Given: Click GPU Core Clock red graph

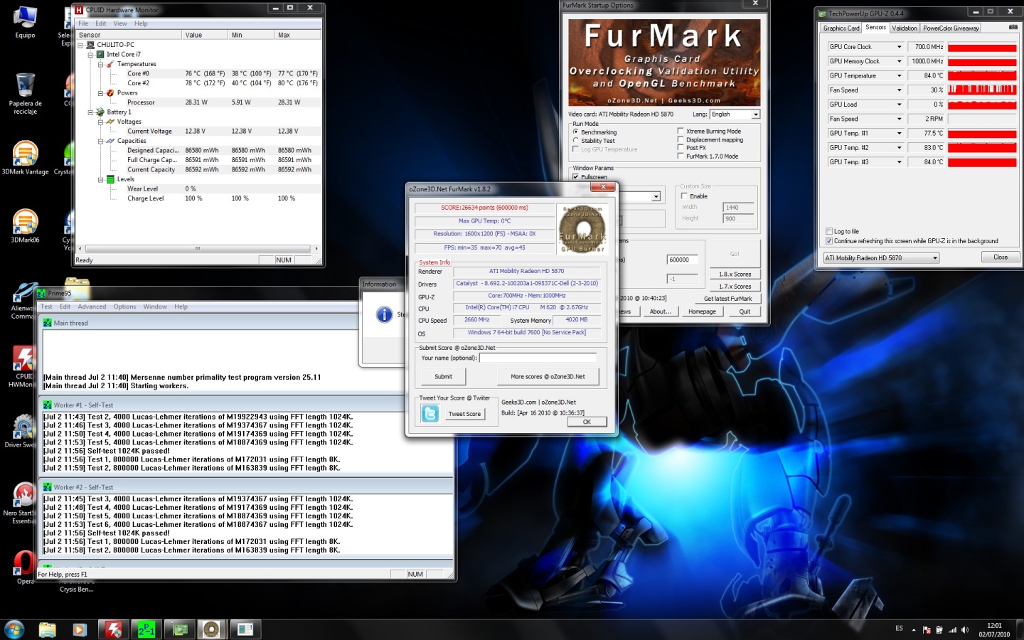Looking at the screenshot, I should click(x=982, y=48).
